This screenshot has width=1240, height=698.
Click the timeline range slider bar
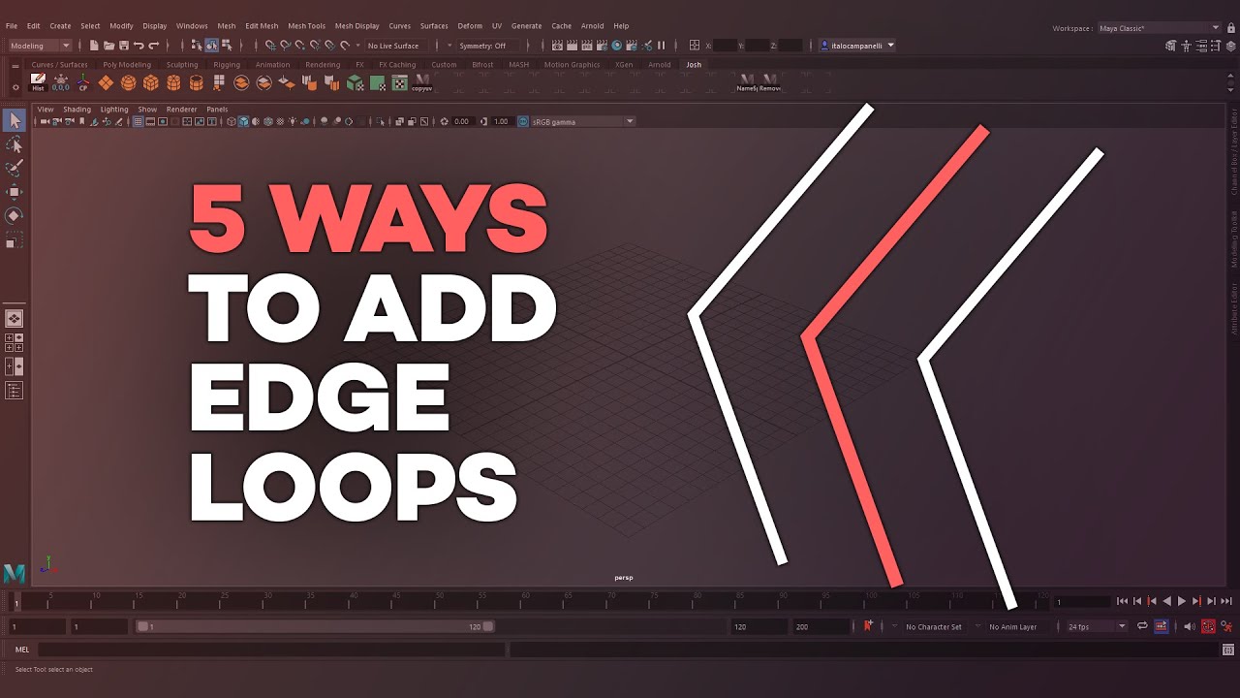tap(315, 626)
